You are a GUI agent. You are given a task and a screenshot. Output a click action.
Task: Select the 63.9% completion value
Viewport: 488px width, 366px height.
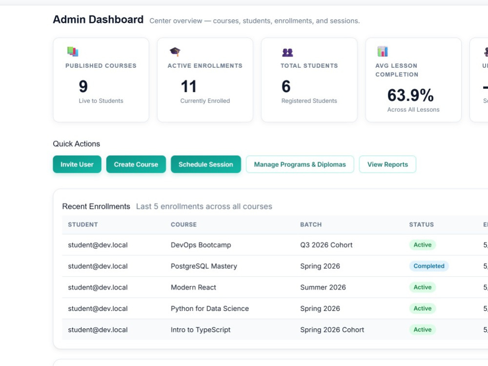coord(410,95)
